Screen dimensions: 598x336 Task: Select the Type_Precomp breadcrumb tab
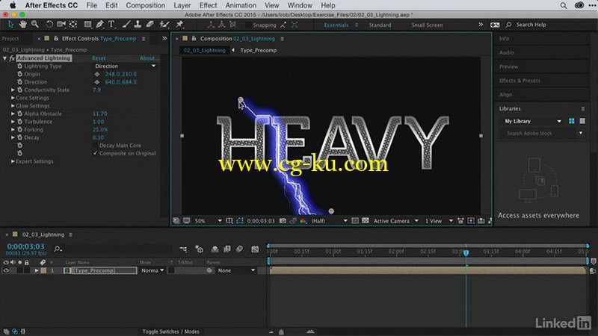tap(258, 50)
